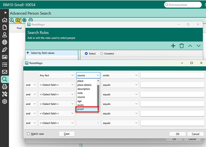Open the Search magnifier icon in sidebar
206x147 pixels.
[4, 79]
